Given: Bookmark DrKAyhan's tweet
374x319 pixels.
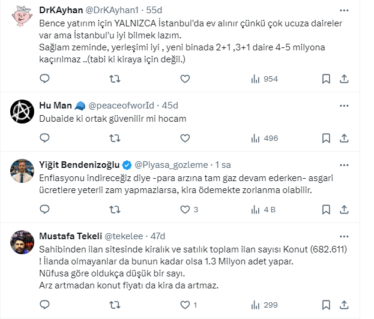Looking at the screenshot, I should click(325, 79).
